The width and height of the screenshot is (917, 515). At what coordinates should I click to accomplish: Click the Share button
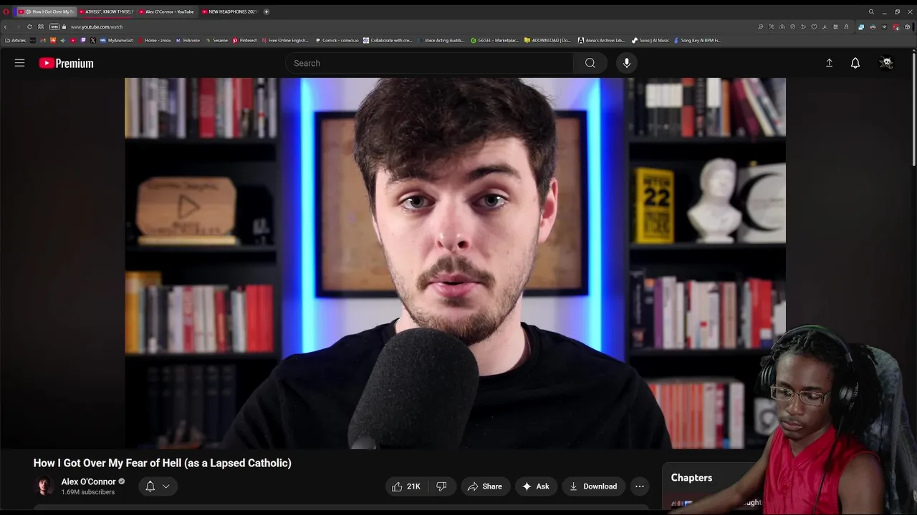[484, 486]
